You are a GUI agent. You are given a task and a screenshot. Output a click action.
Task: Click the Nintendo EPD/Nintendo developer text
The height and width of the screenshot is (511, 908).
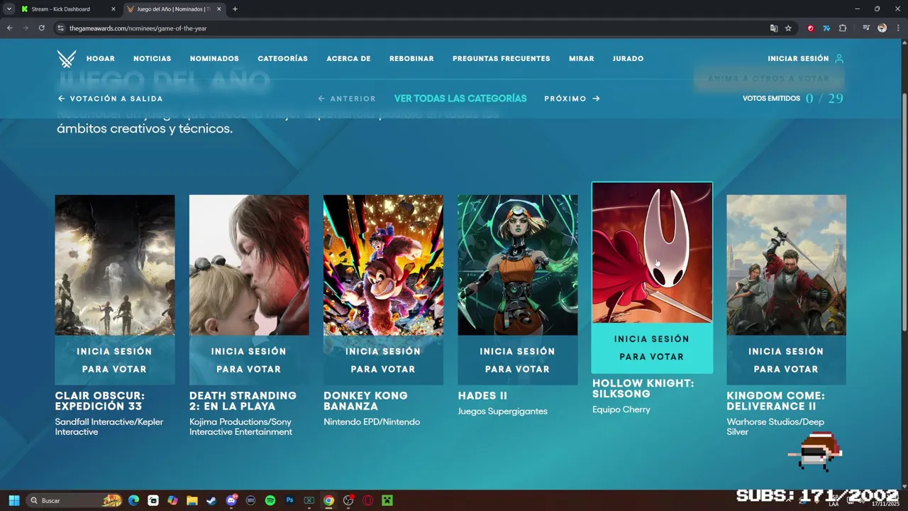point(372,422)
